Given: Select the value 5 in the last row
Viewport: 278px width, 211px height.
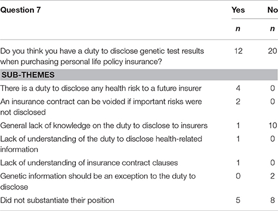Looking at the screenshot, I should (238, 200).
